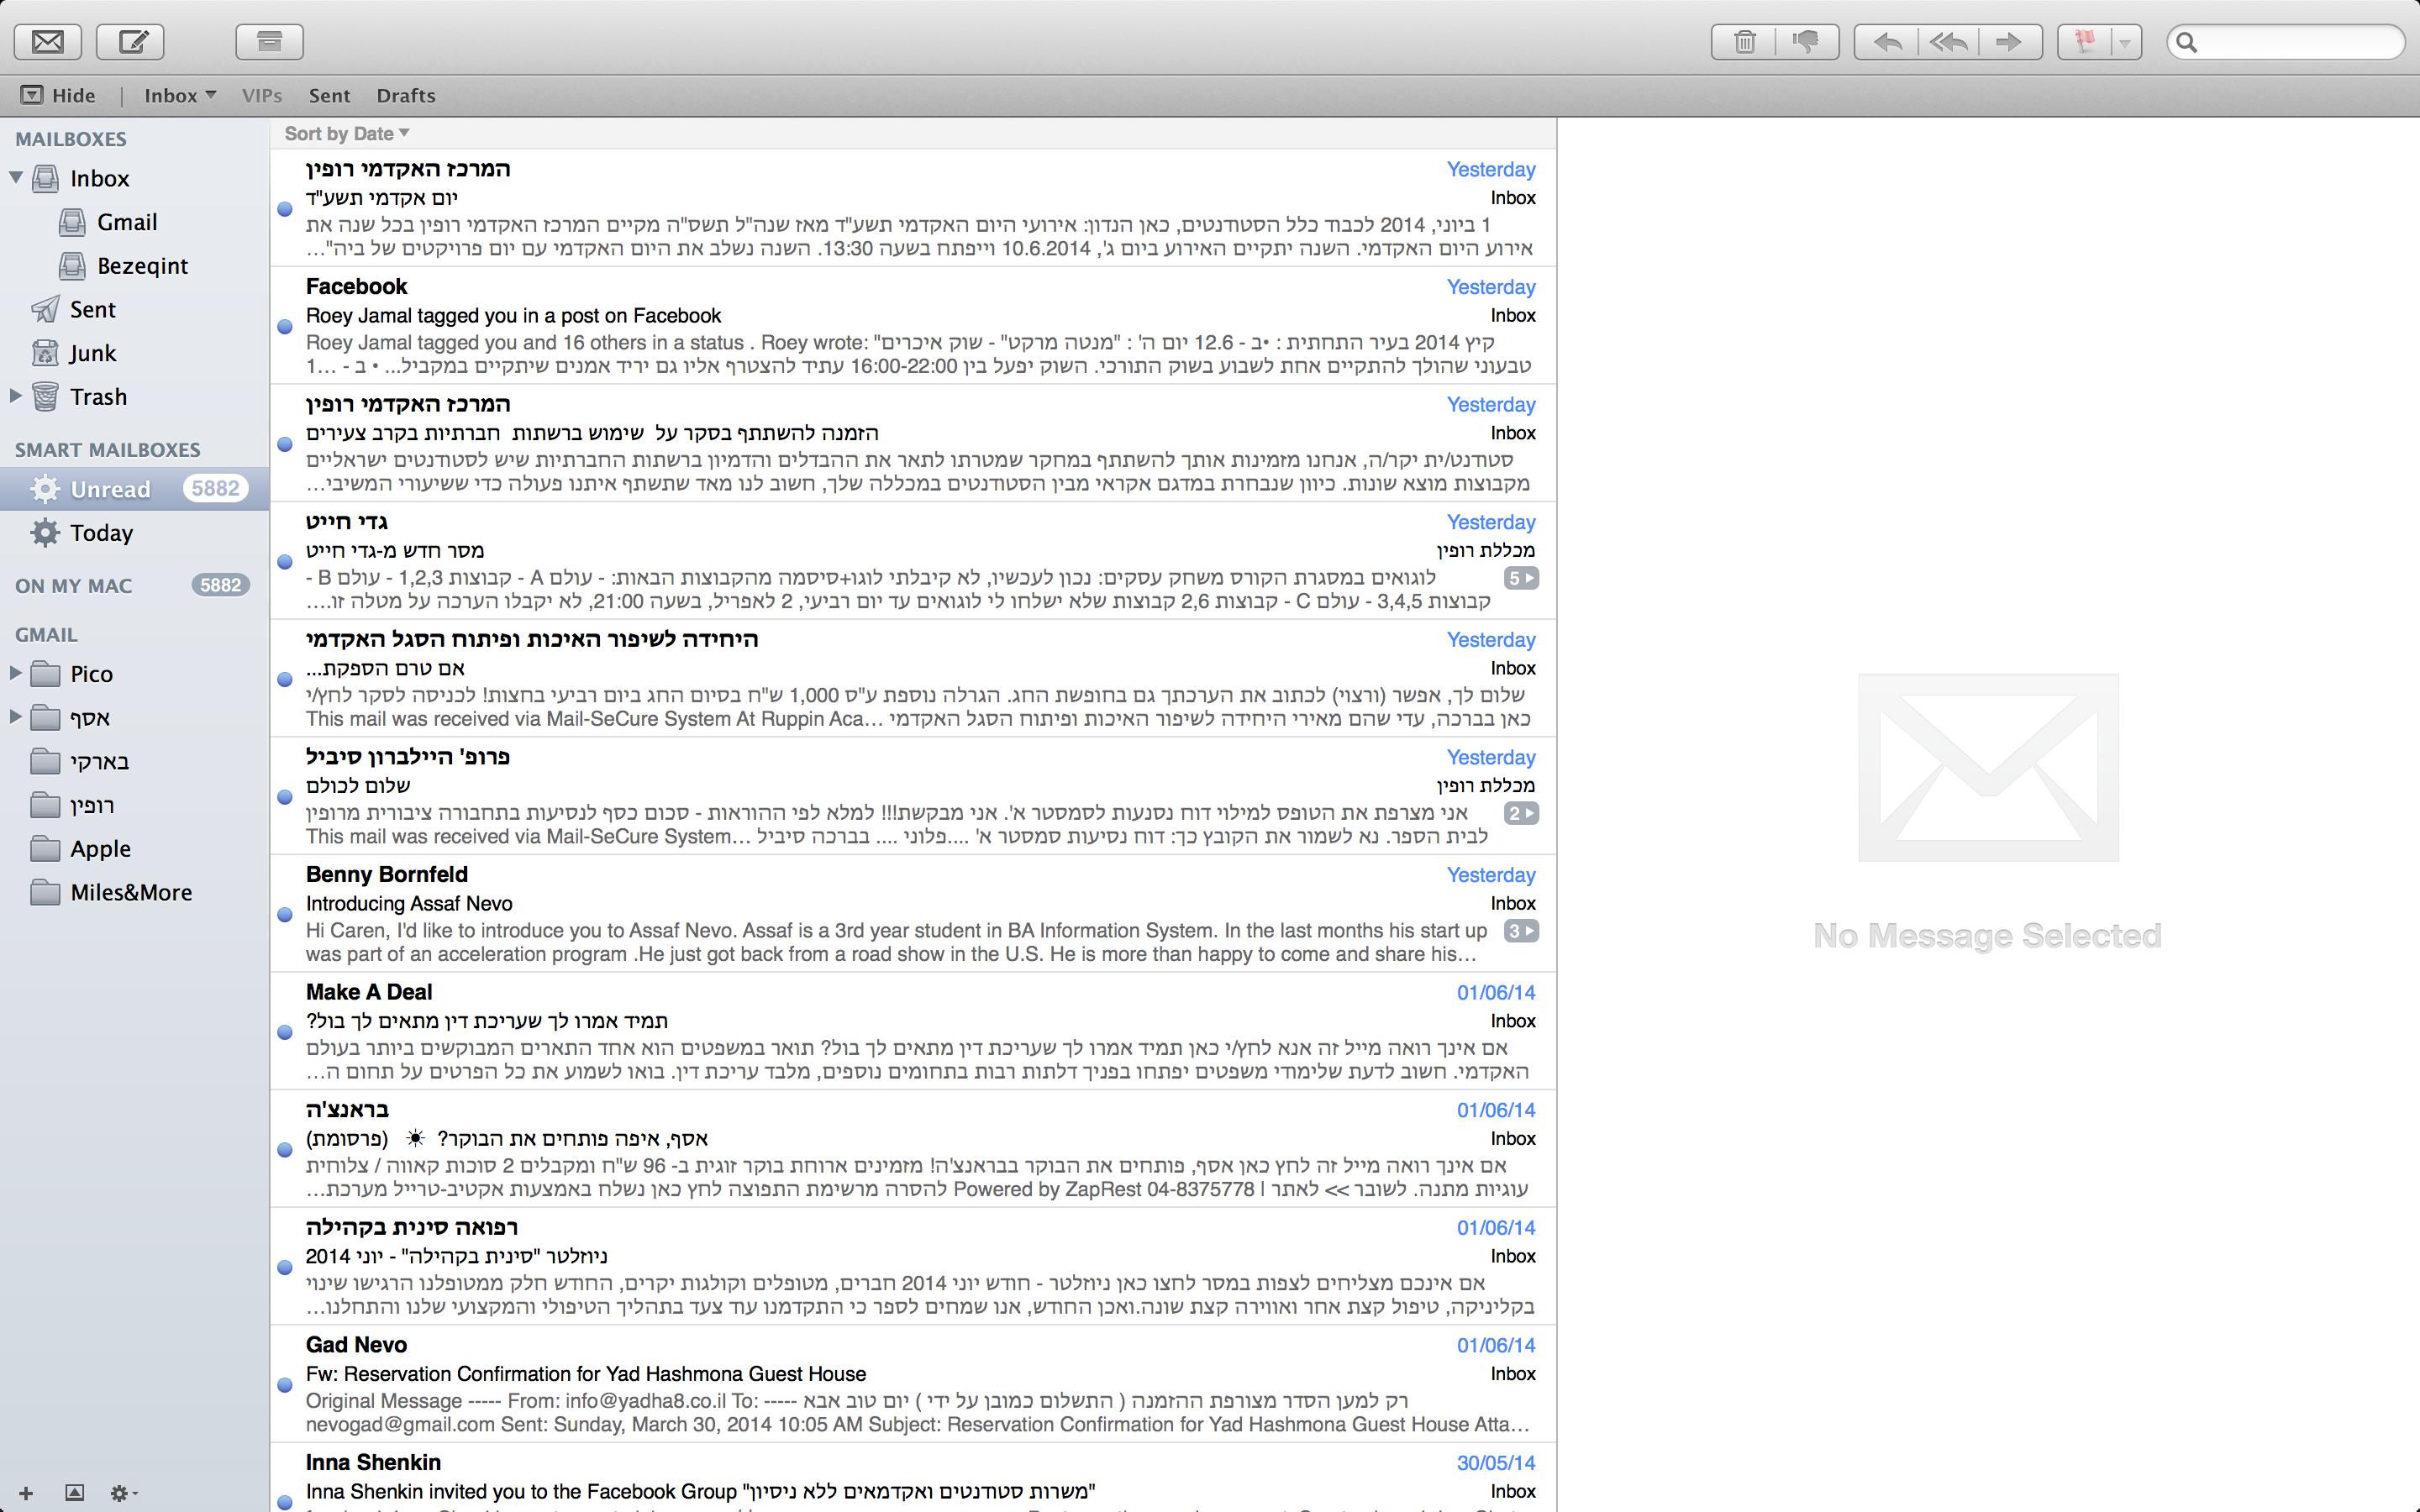Open the flag color dropdown arrow
This screenshot has width=2420, height=1512.
(x=2125, y=42)
